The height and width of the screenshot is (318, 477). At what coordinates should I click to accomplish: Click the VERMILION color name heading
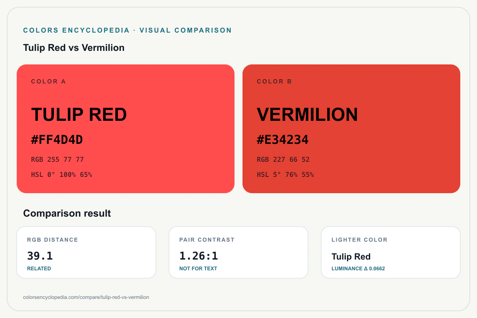pyautogui.click(x=308, y=114)
